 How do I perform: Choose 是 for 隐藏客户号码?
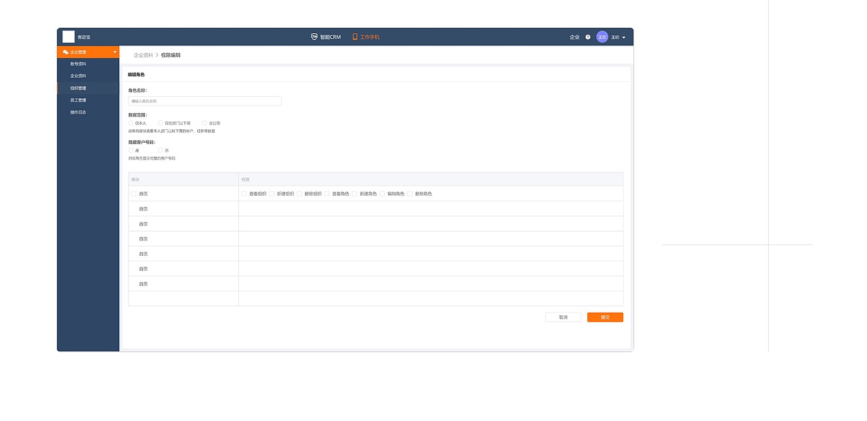pos(131,150)
